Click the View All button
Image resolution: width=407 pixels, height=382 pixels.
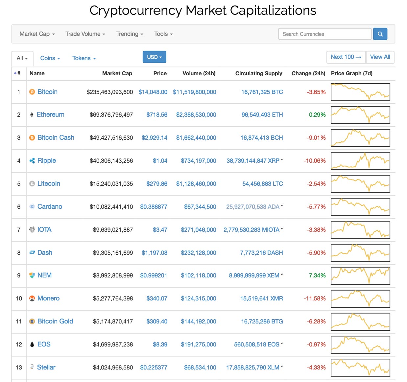(380, 57)
